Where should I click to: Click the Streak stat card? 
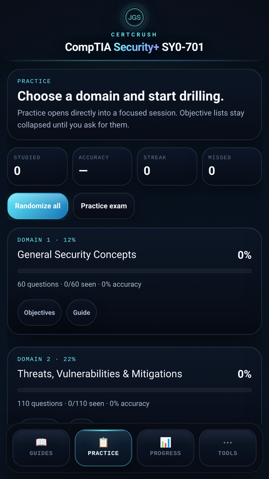(x=167, y=166)
